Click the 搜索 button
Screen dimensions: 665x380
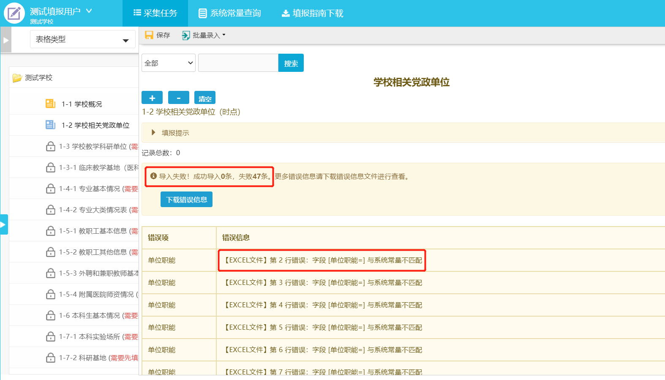(x=291, y=63)
